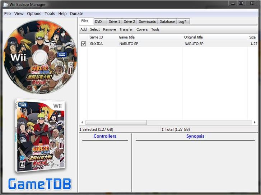The width and height of the screenshot is (261, 195).
Task: Switch to the DVD tab
Action: pyautogui.click(x=98, y=22)
